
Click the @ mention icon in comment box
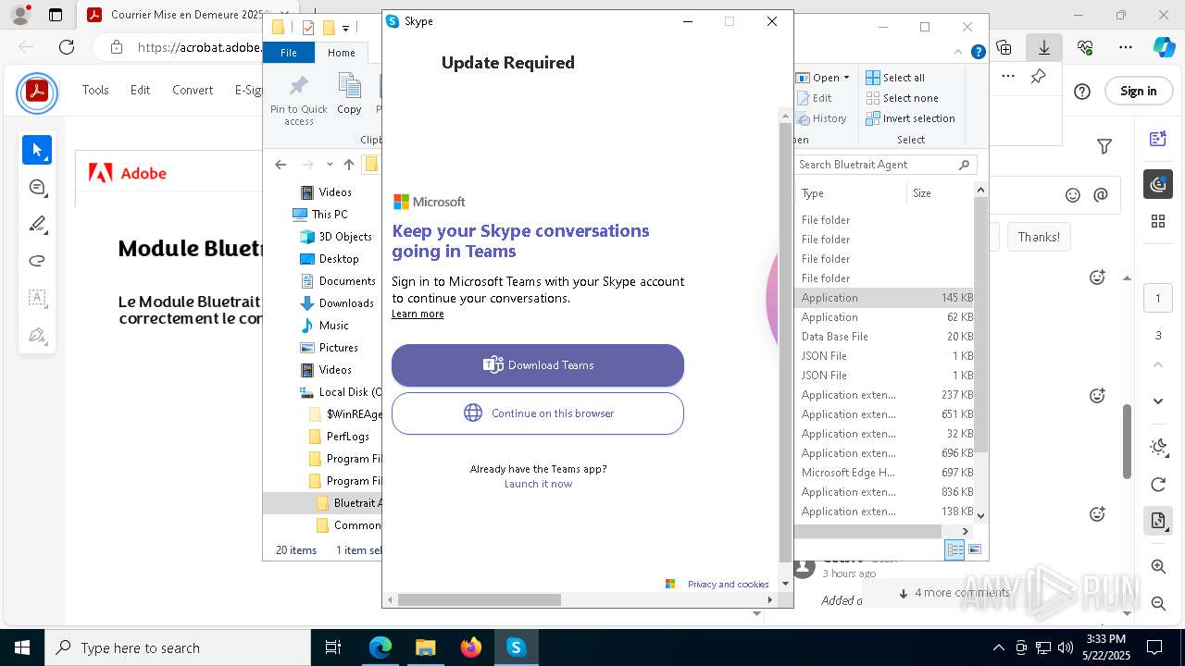[1101, 195]
